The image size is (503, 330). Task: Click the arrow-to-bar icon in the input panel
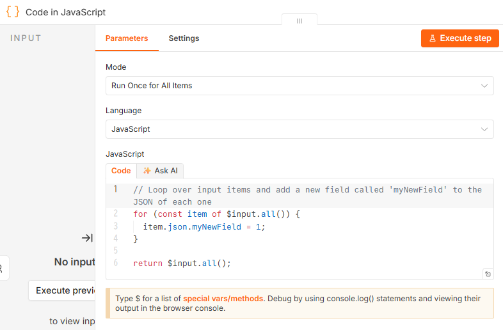[87, 238]
